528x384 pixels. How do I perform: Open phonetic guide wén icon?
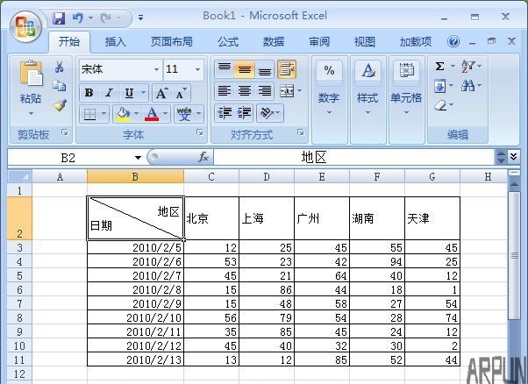click(x=184, y=114)
